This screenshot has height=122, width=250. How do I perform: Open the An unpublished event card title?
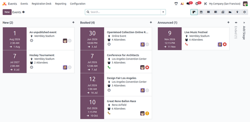click(43, 32)
